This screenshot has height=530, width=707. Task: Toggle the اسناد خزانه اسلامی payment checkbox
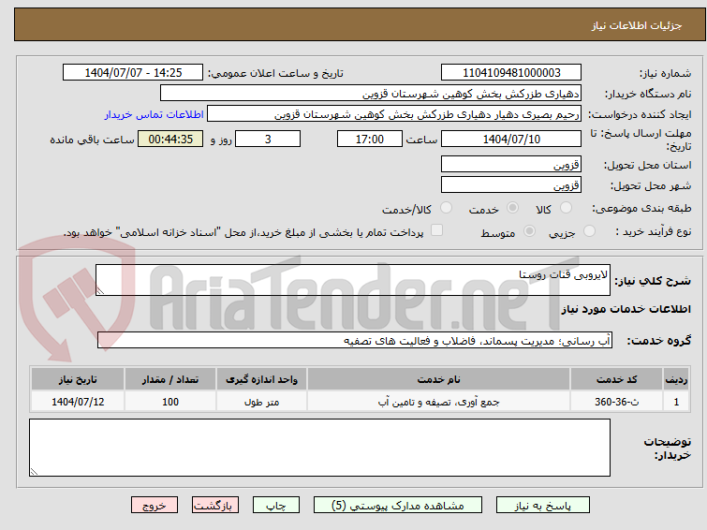(x=437, y=230)
